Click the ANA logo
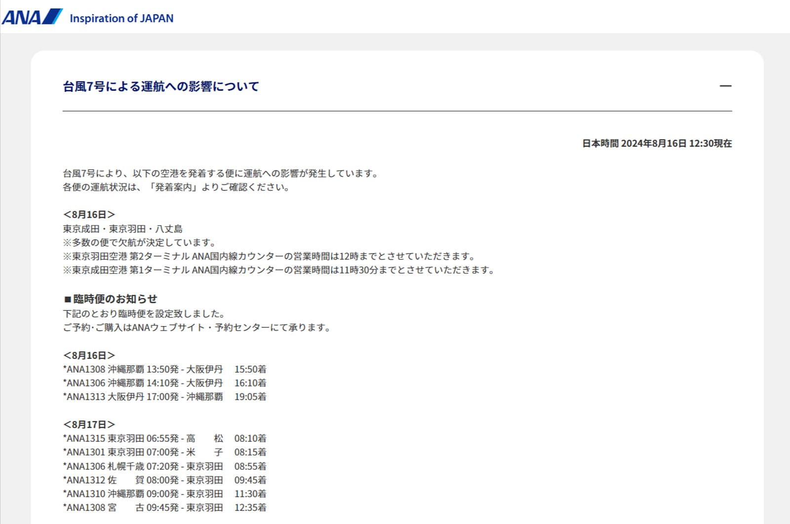790x524 pixels. pos(32,17)
